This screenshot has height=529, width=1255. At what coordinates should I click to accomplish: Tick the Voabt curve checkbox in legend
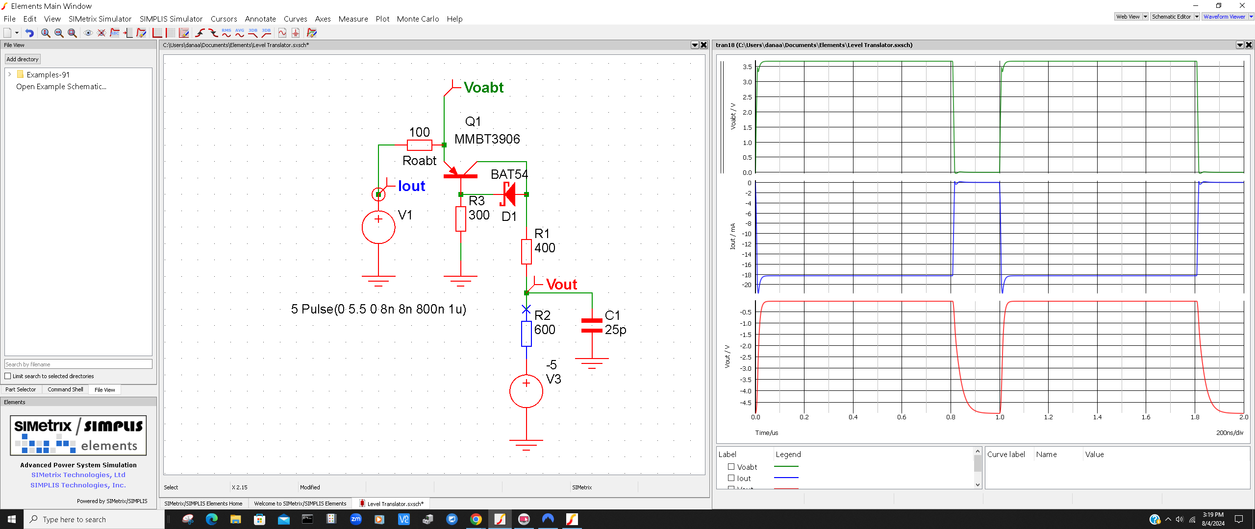coord(731,467)
